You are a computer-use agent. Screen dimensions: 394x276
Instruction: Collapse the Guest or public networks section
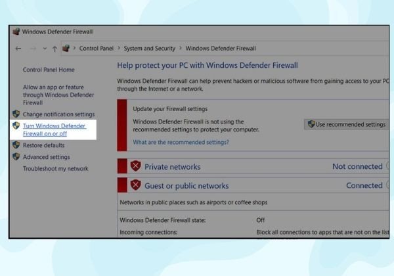pyautogui.click(x=387, y=185)
